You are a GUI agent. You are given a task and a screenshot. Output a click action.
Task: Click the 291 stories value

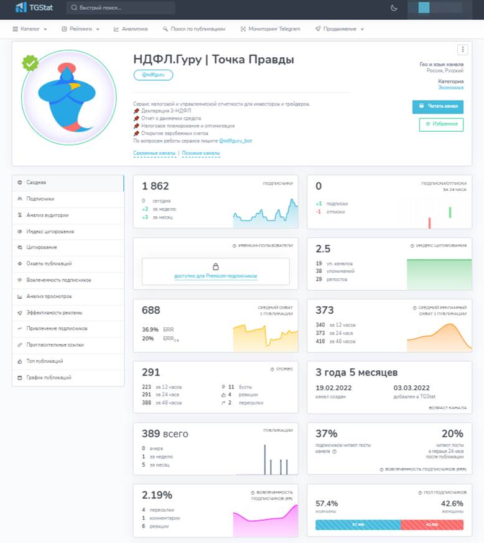(151, 373)
